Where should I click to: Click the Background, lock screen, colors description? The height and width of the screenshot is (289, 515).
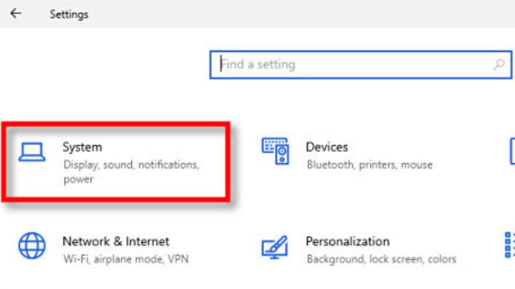pos(381,260)
